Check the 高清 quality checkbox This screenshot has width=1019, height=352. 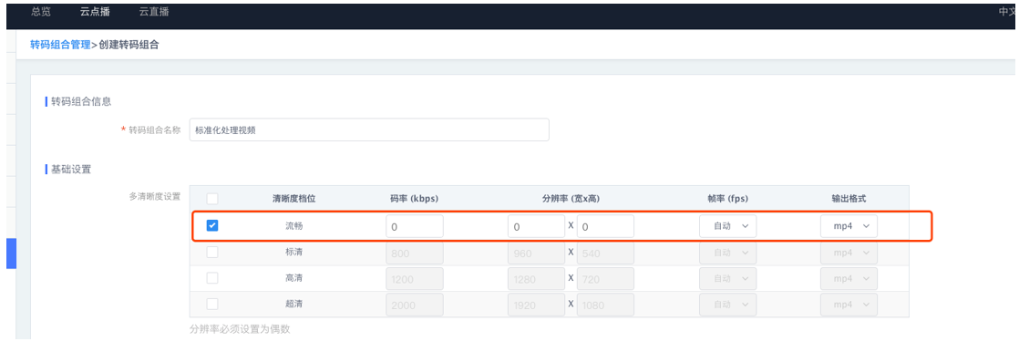212,278
